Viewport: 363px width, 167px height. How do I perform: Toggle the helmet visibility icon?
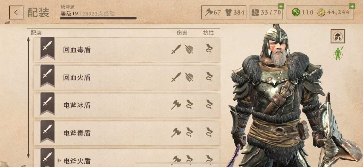pos(337,36)
